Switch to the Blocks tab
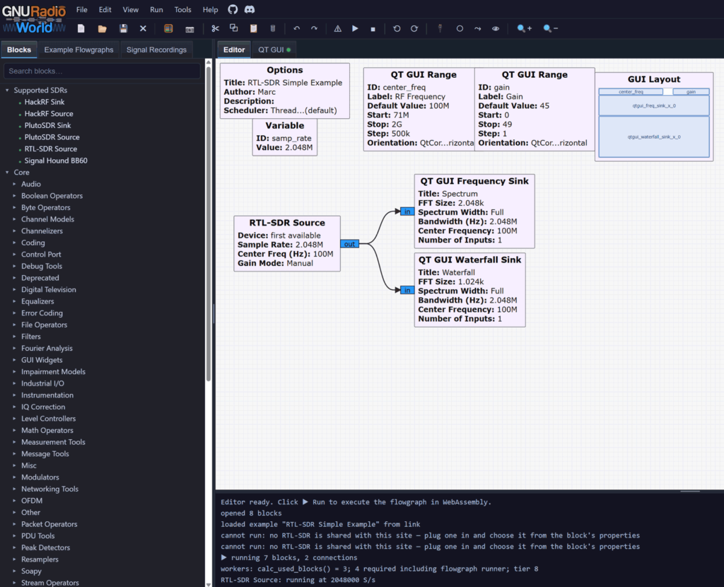The width and height of the screenshot is (724, 587). pos(19,50)
